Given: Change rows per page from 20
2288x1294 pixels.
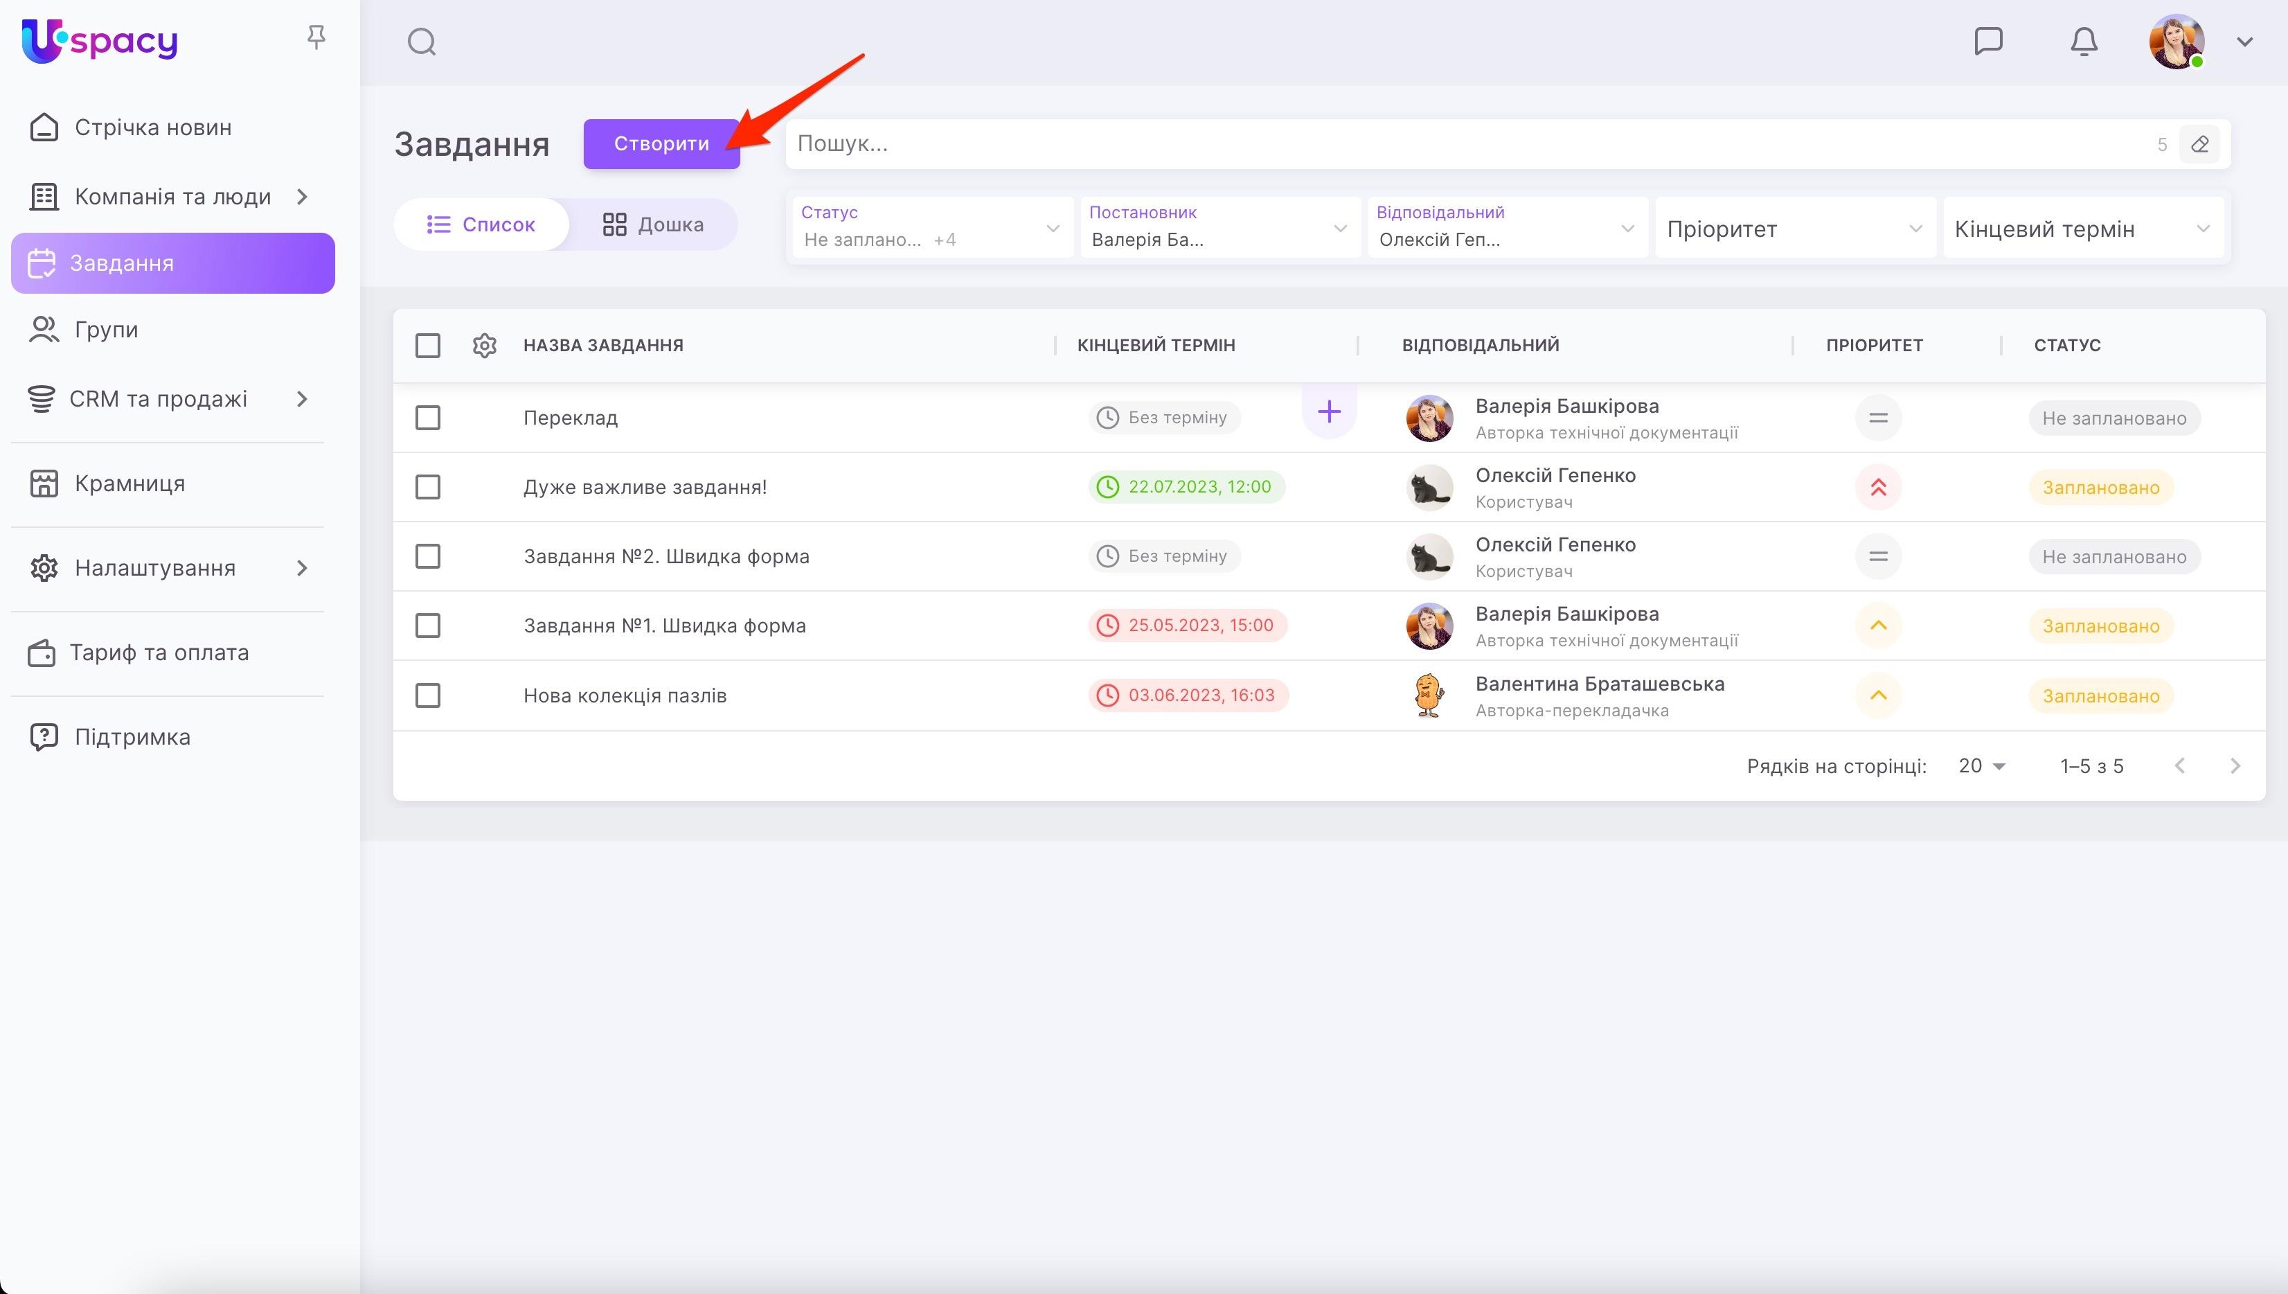Looking at the screenshot, I should point(1982,766).
